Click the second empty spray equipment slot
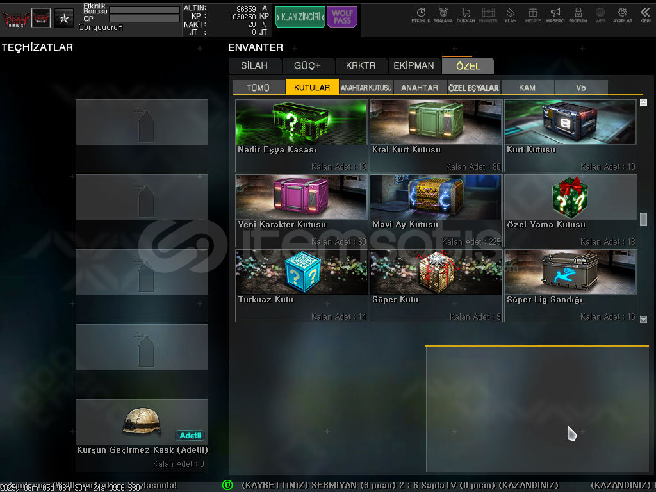 coord(142,210)
